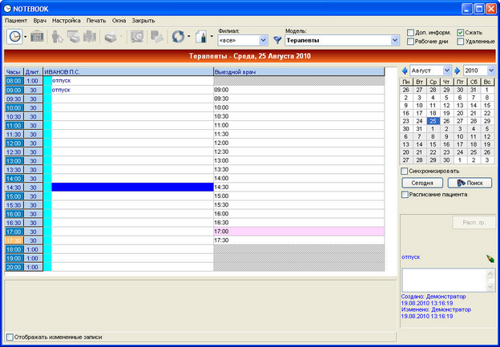Click the Сегодня button
This screenshot has width=500, height=347.
pos(422,183)
